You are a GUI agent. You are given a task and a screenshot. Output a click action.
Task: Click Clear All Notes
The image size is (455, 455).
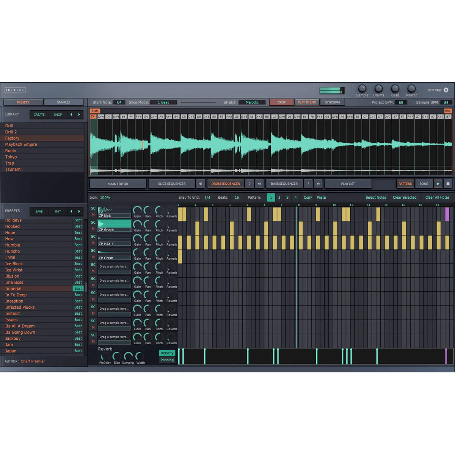[x=437, y=198]
